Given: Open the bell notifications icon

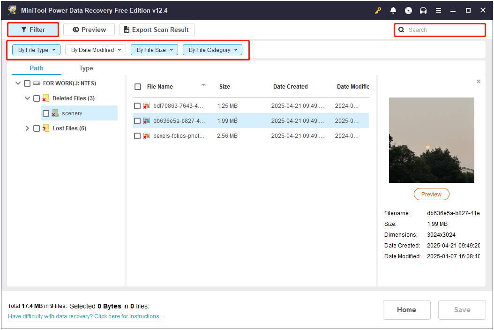Looking at the screenshot, I should coord(393,10).
